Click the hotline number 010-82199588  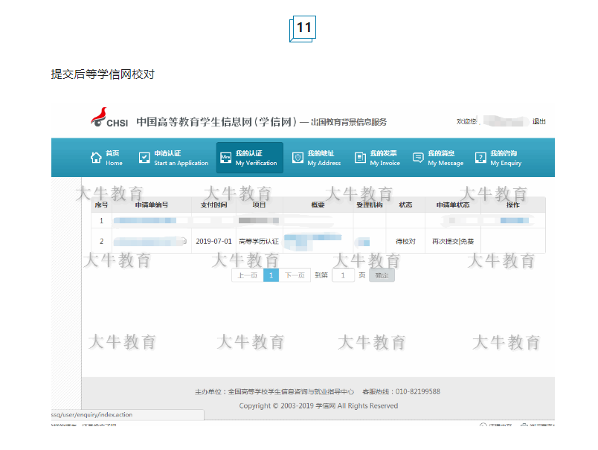[417, 392]
